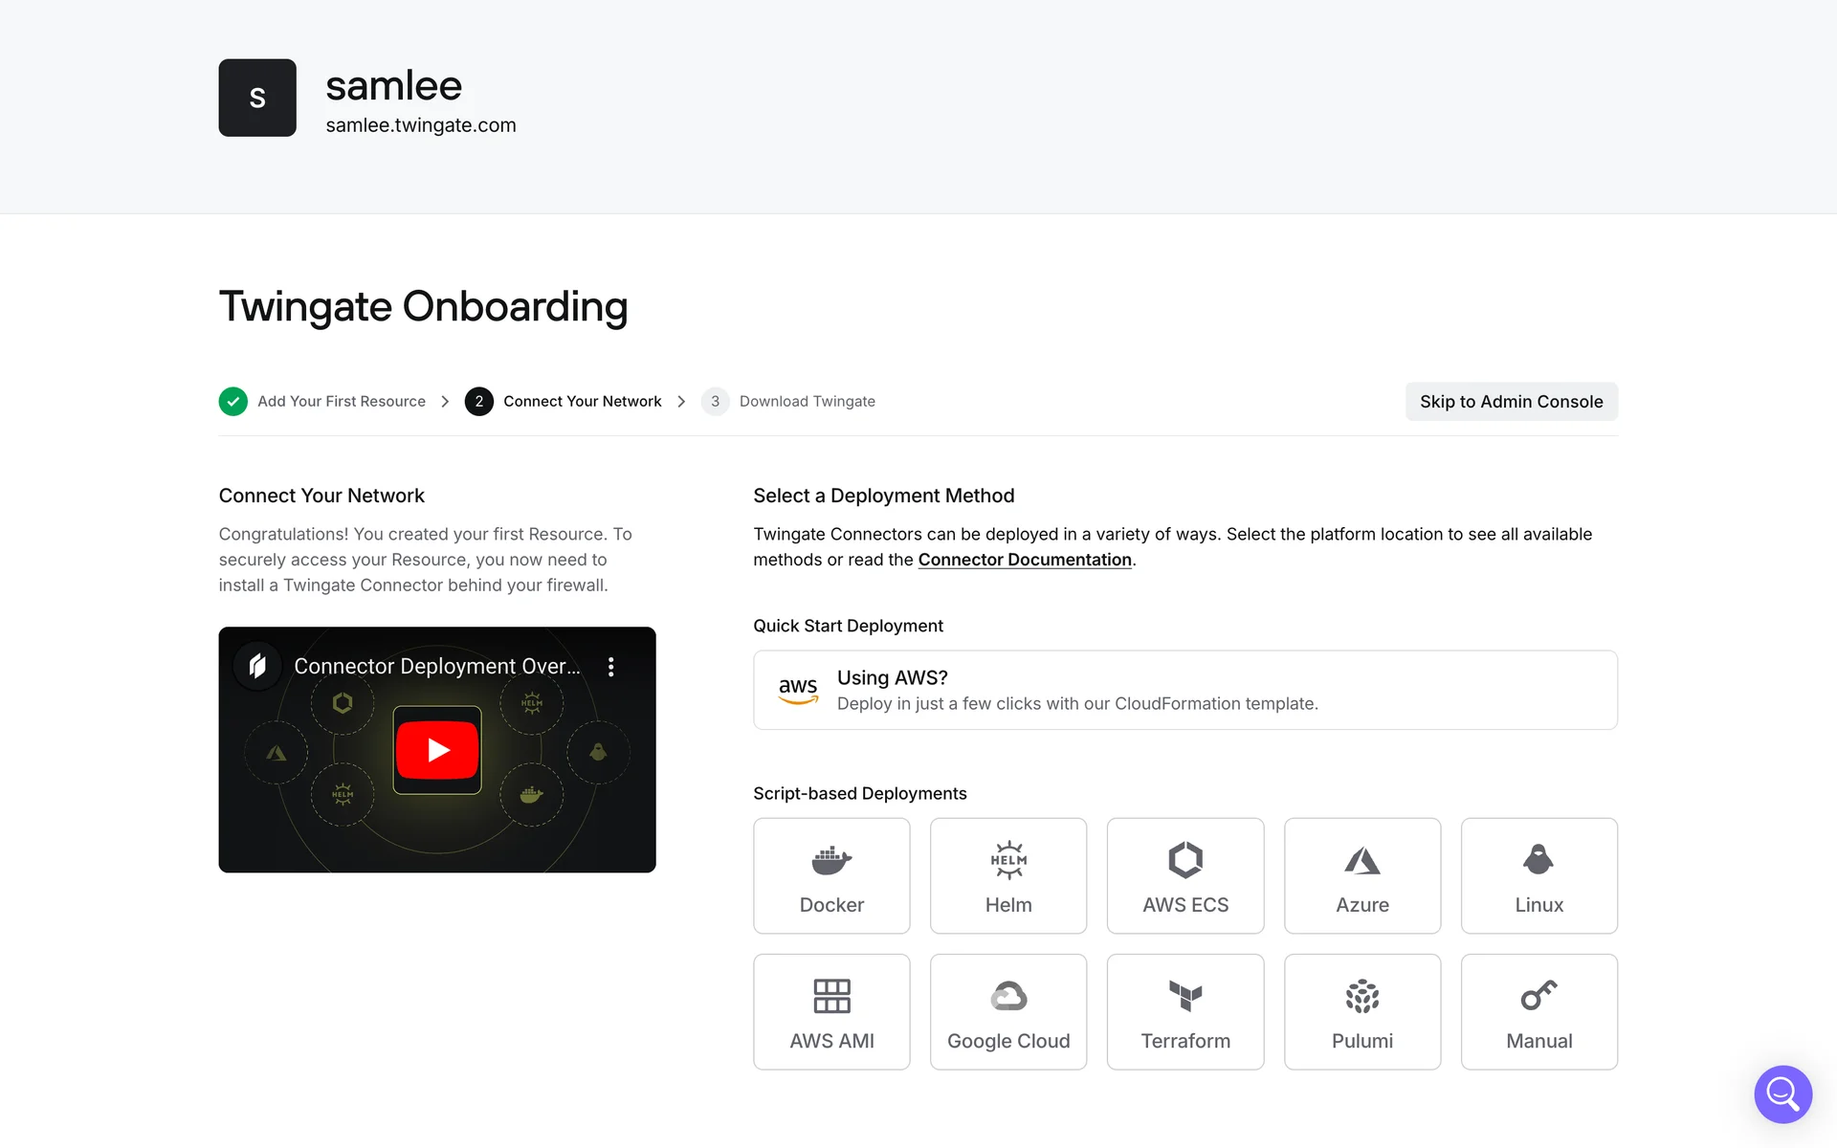
Task: Select the Linux penguin icon
Action: 1538,860
